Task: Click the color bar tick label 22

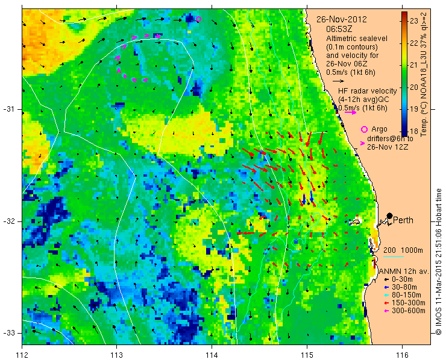Action: (414, 43)
